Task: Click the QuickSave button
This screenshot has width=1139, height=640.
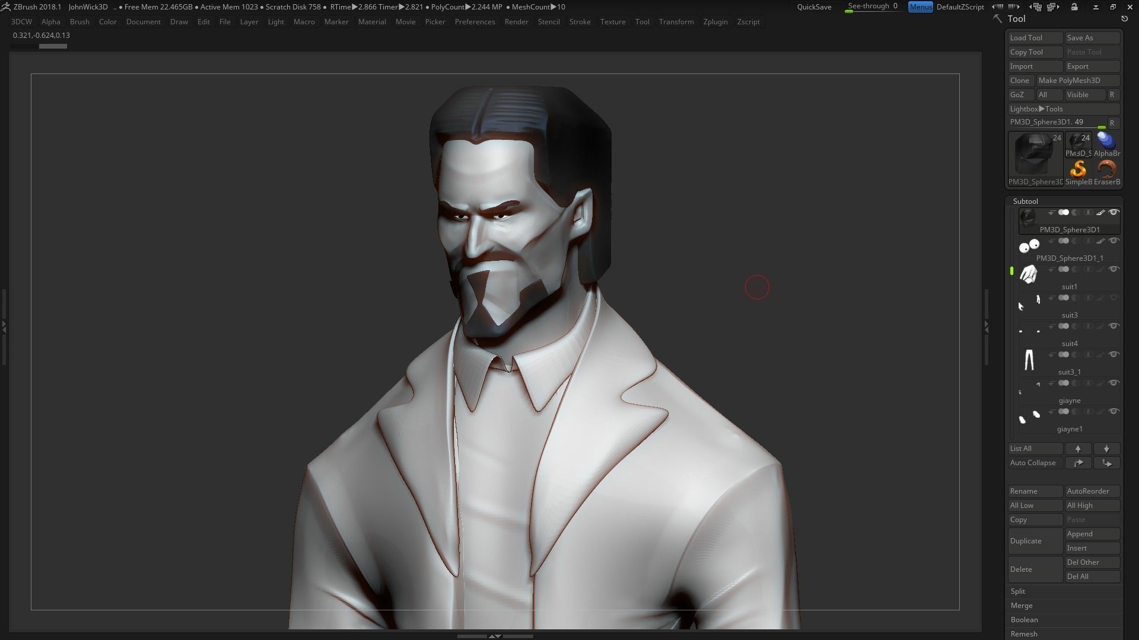Action: click(x=814, y=7)
